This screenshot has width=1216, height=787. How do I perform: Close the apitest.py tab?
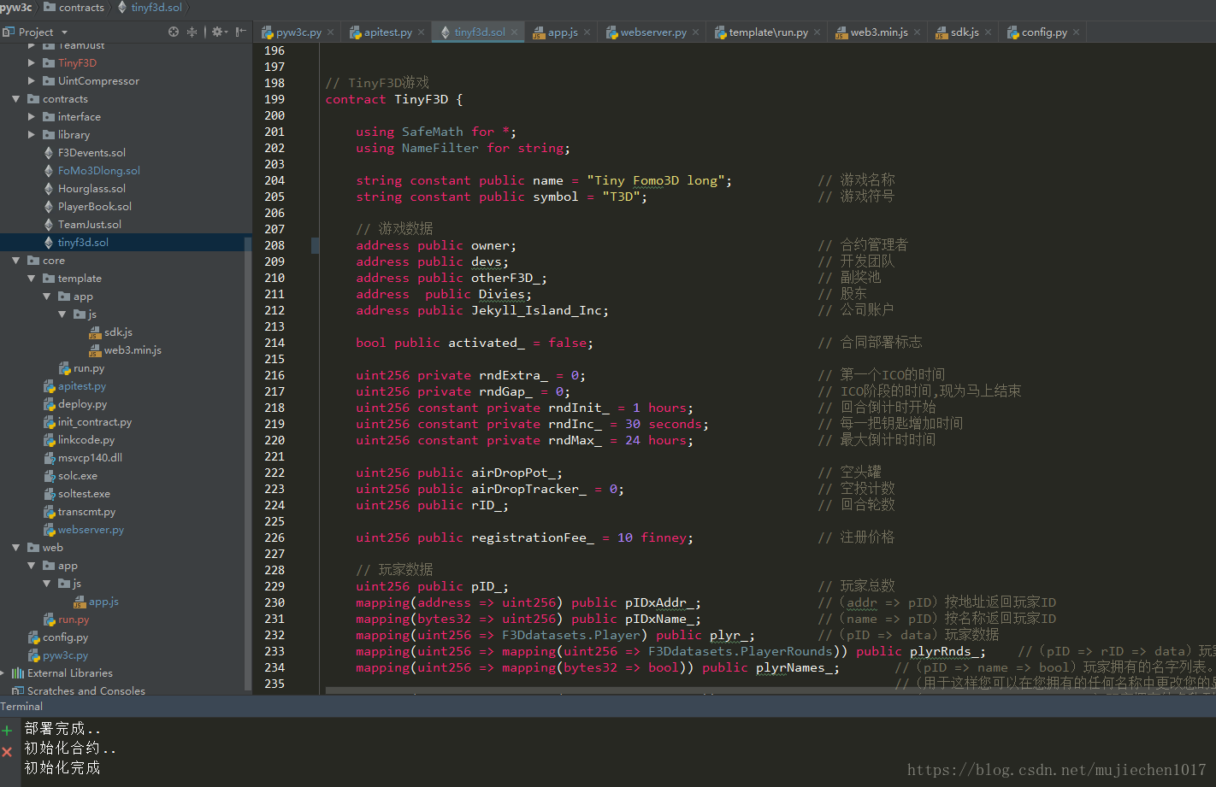pyautogui.click(x=422, y=32)
